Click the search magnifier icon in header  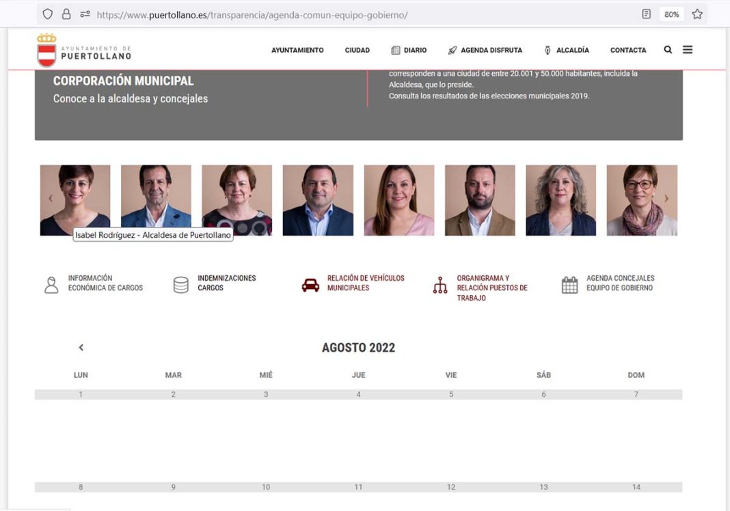click(x=668, y=50)
